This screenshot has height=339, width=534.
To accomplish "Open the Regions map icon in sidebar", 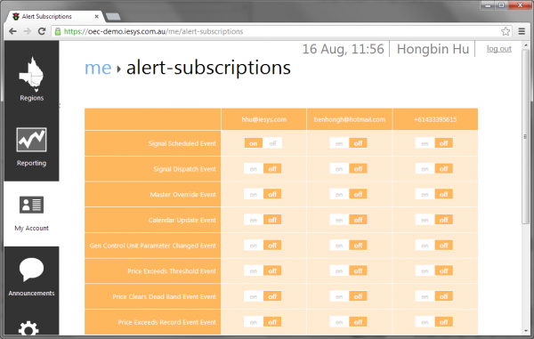I will [31, 75].
